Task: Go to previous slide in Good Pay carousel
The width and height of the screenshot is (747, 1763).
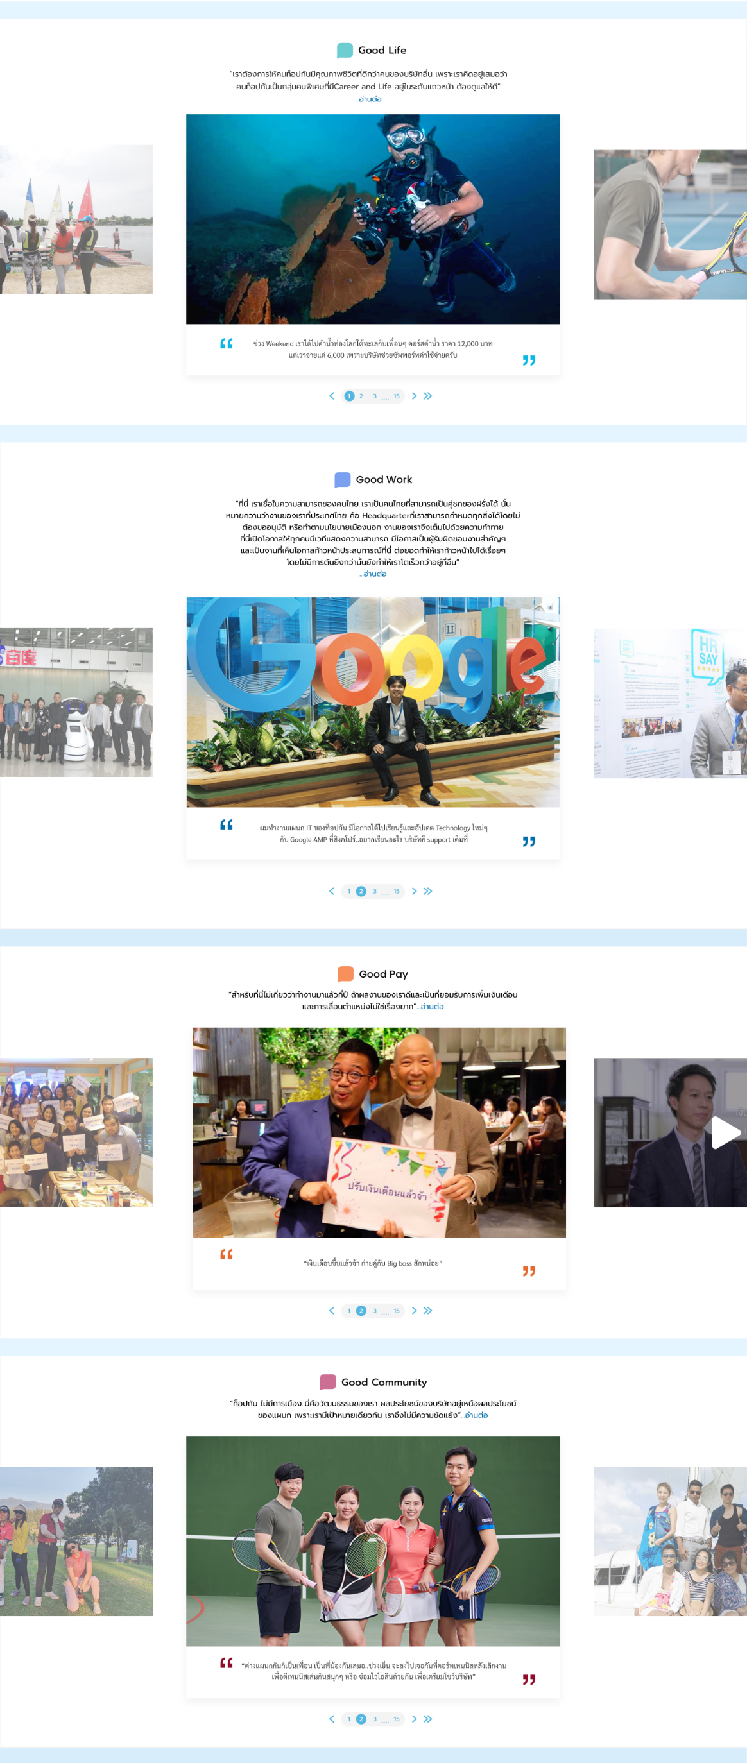Action: (332, 1311)
